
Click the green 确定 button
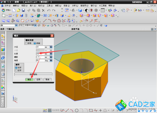(x=29, y=80)
